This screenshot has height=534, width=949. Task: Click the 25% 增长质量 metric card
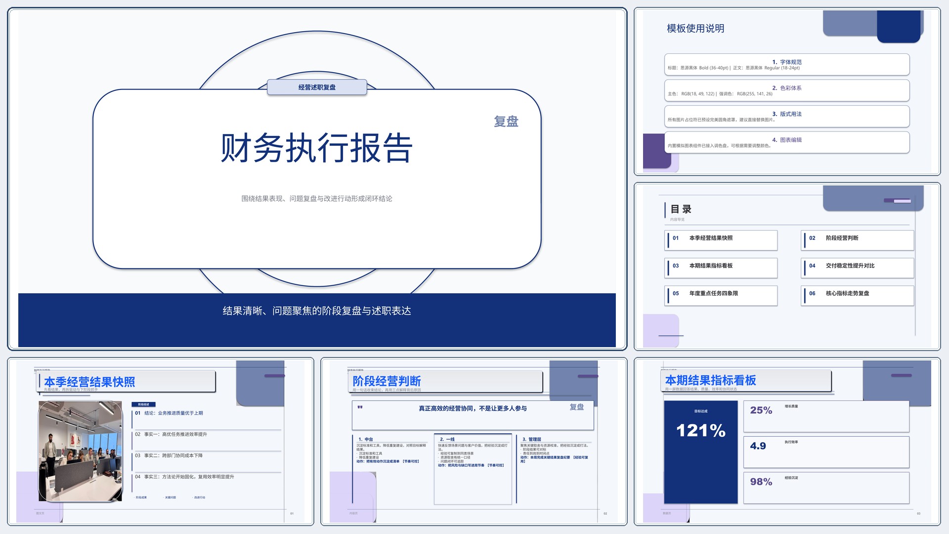tap(826, 416)
